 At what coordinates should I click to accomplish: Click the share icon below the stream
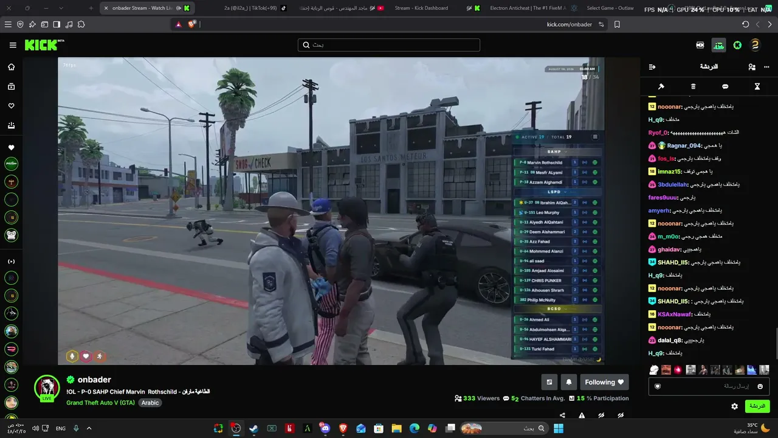(x=562, y=415)
